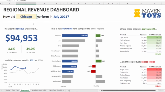Screen dimensions: 165x92
Task: Click the Animal Figures $1,832 MoM cell
Action: pyautogui.click(x=154, y=46)
